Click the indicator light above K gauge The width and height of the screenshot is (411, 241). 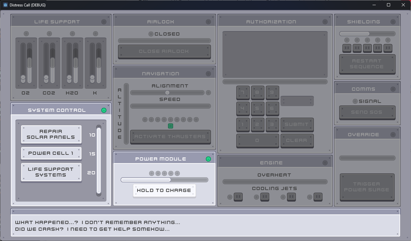96,34
